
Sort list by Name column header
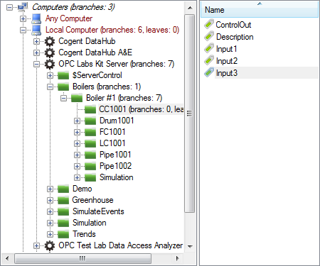[260, 10]
